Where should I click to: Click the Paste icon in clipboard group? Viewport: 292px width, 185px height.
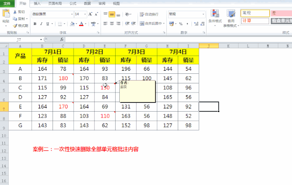pyautogui.click(x=6, y=14)
